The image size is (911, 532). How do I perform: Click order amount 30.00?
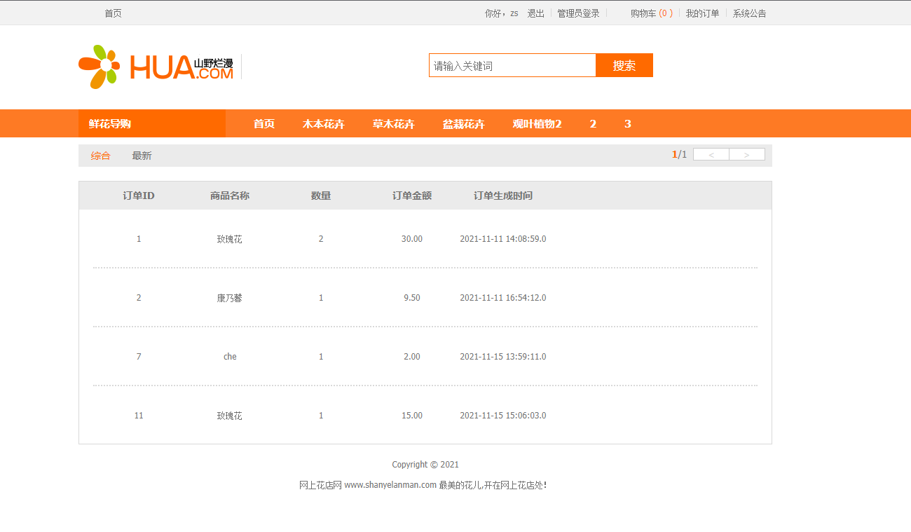point(412,239)
